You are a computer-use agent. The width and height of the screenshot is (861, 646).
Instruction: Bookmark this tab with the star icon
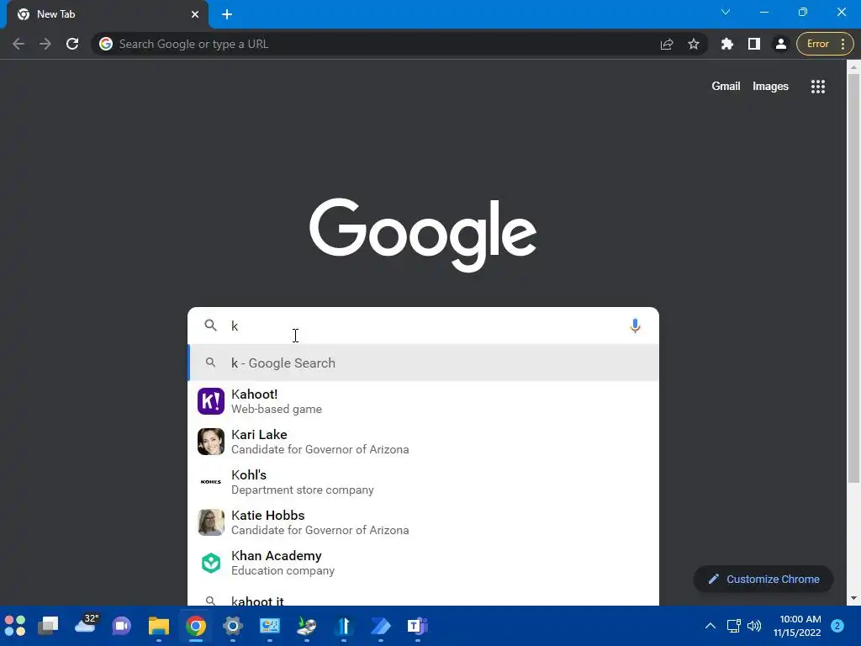click(x=694, y=44)
